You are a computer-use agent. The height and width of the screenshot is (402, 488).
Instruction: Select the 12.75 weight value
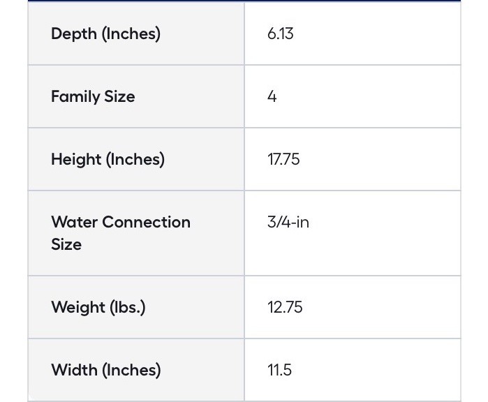285,307
